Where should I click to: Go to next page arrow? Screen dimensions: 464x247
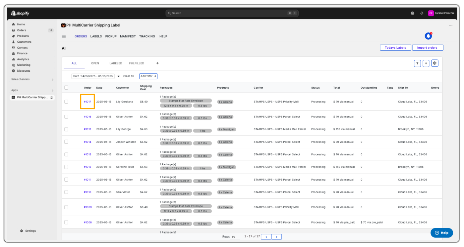click(x=276, y=237)
